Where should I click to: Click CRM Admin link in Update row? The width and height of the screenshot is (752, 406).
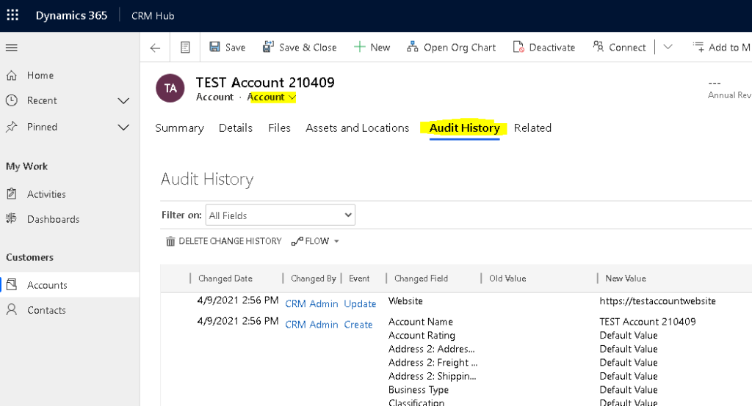tap(311, 304)
